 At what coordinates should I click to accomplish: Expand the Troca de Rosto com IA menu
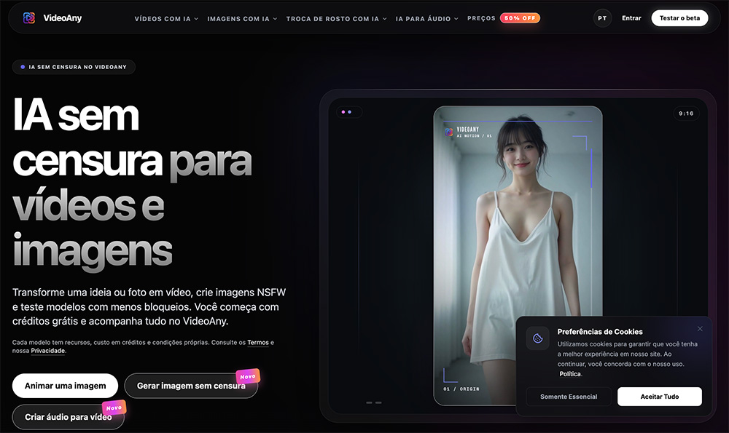pos(336,19)
